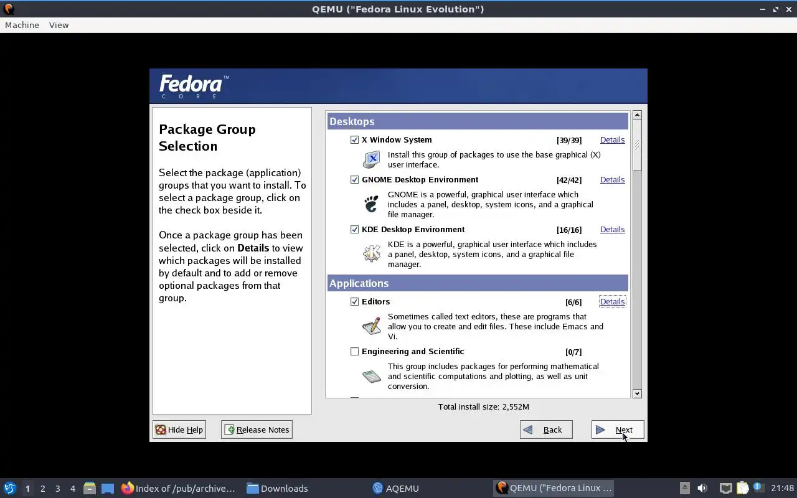The image size is (797, 498).
Task: Click the QEMU icon in window title bar
Action: click(x=9, y=9)
